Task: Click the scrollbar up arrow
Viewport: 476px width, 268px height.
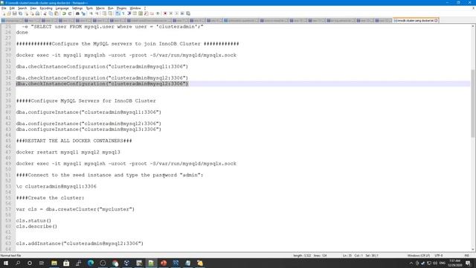Action: (473, 27)
